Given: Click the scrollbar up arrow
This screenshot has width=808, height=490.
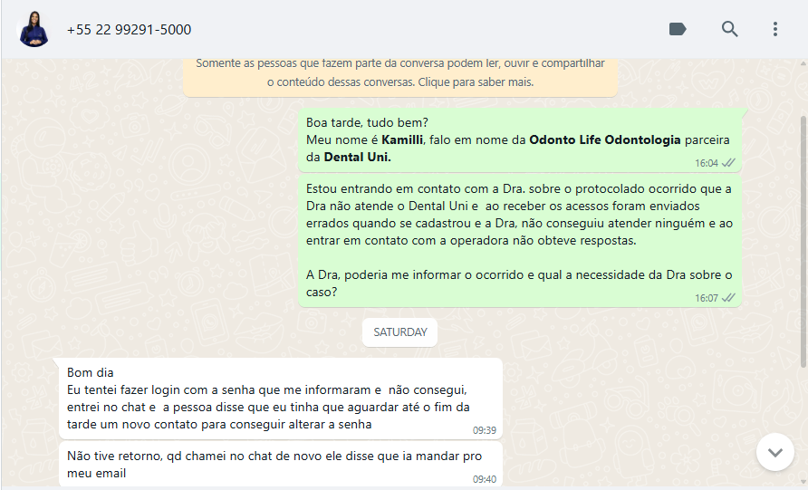Looking at the screenshot, I should 803,64.
